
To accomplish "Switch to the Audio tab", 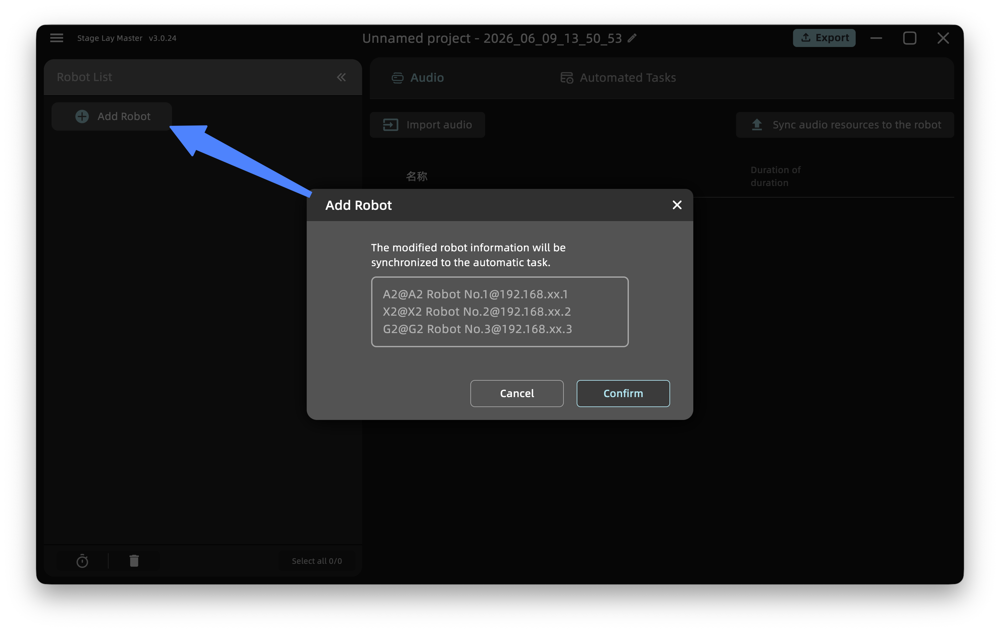I will pos(417,78).
